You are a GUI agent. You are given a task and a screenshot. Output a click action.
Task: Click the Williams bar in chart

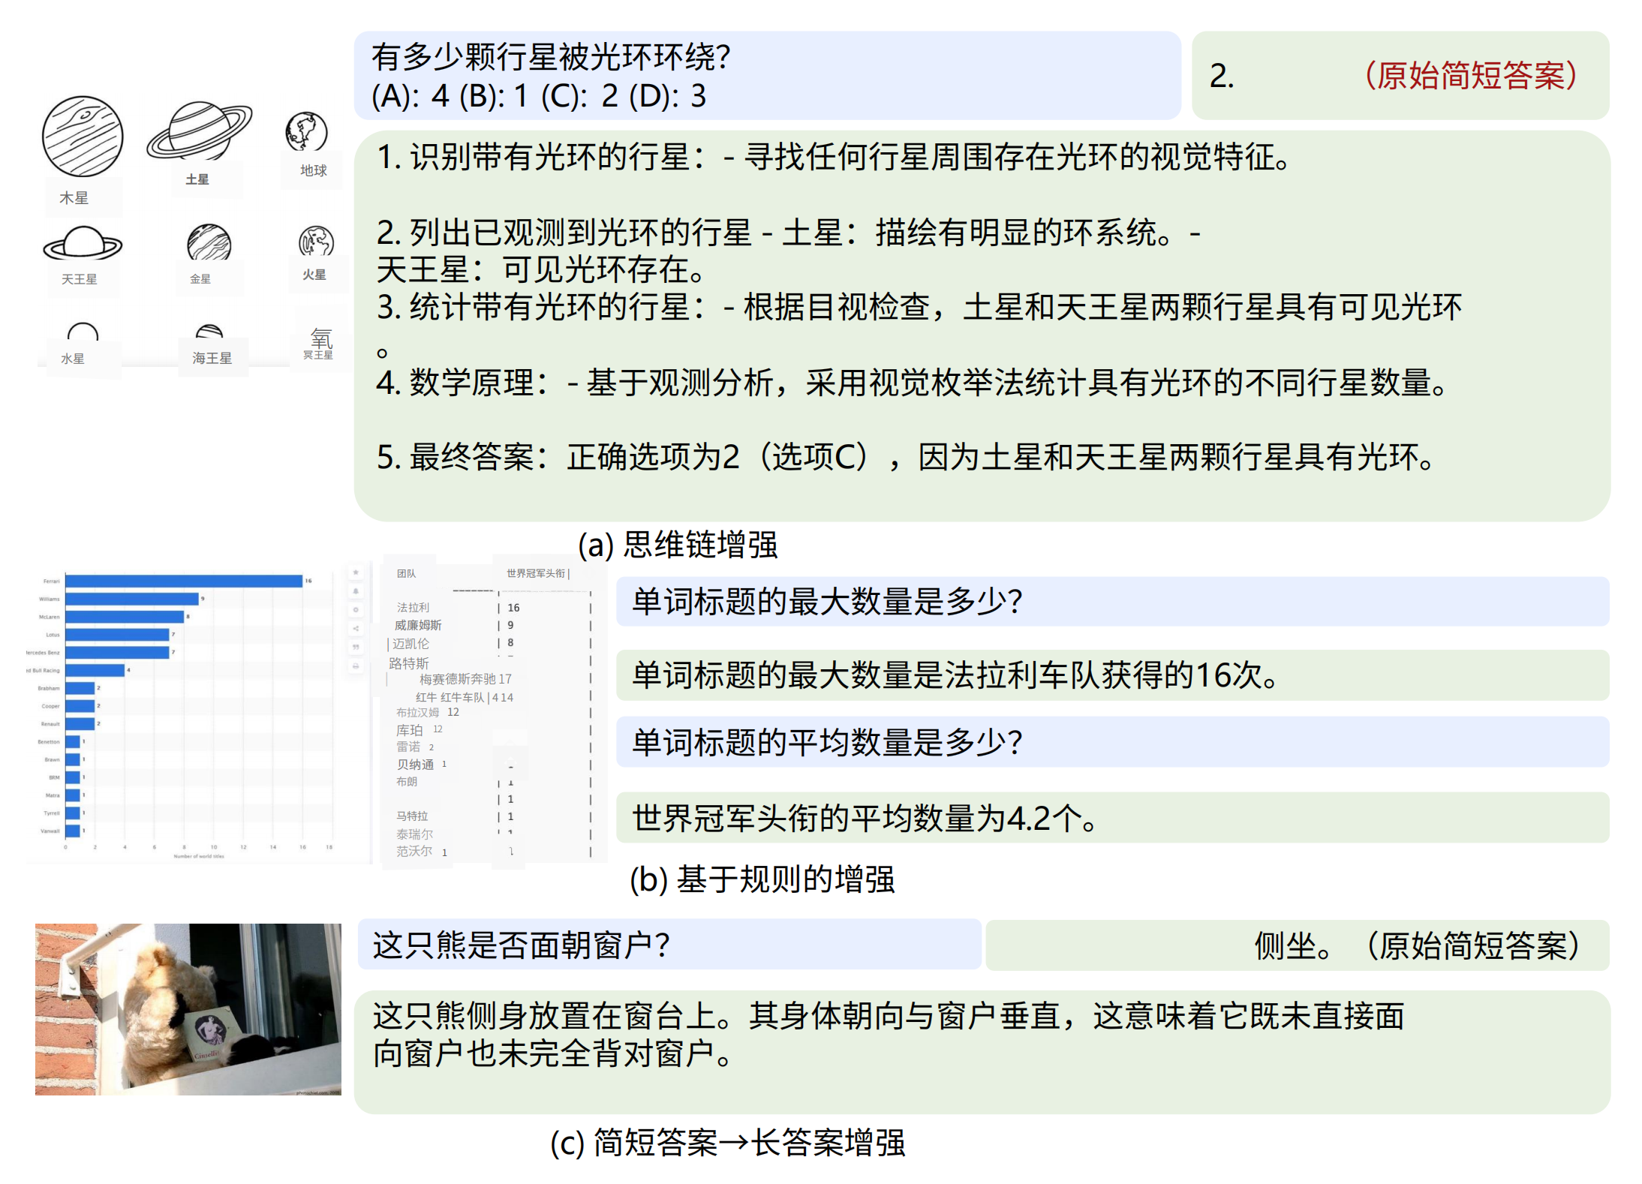coord(132,599)
